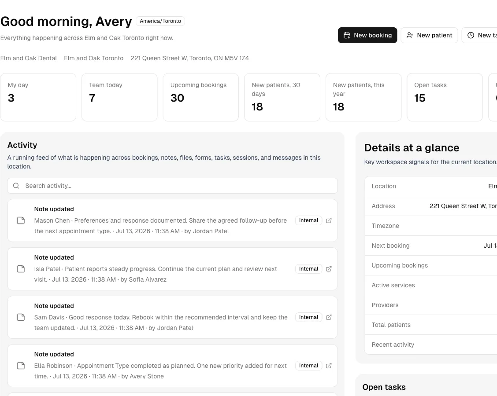
Task: Open New patients, this year card
Action: click(x=363, y=97)
